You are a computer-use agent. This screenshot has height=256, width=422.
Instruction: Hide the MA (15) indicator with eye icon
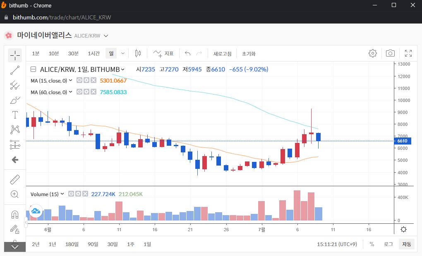(x=79, y=80)
